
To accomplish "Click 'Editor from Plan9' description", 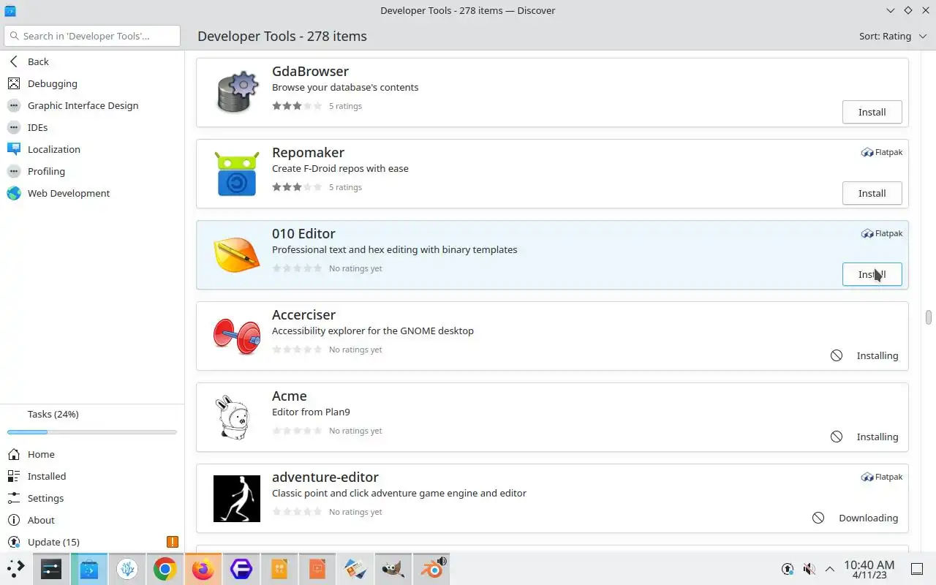I will (311, 412).
